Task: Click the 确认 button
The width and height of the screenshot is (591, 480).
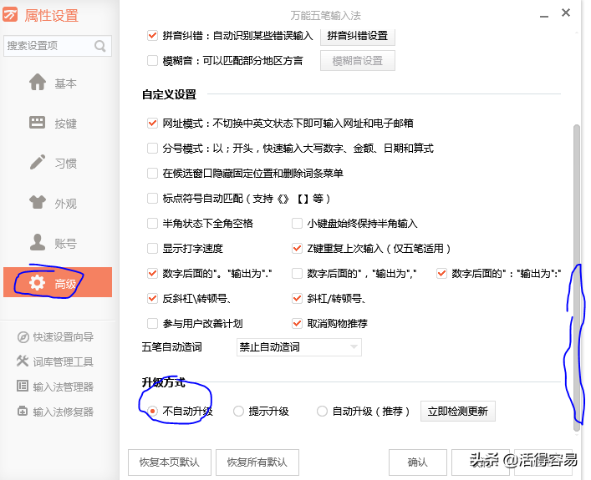Action: [x=418, y=462]
